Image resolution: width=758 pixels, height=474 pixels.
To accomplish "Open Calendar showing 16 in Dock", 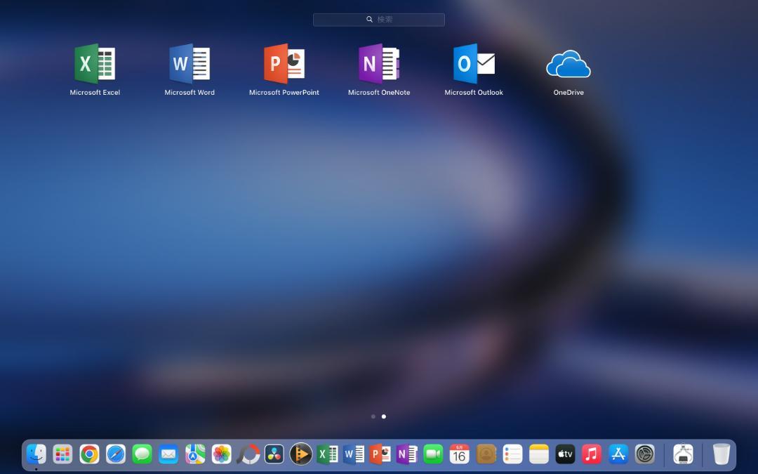I will click(459, 454).
